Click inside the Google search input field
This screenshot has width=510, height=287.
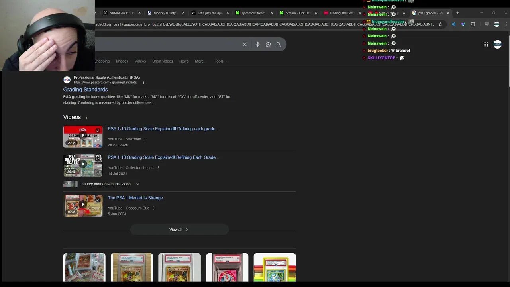(167, 44)
